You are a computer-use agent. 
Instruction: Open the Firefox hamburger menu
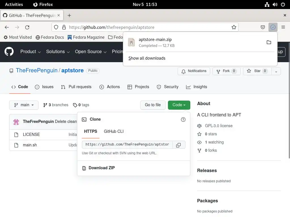[x=283, y=27]
